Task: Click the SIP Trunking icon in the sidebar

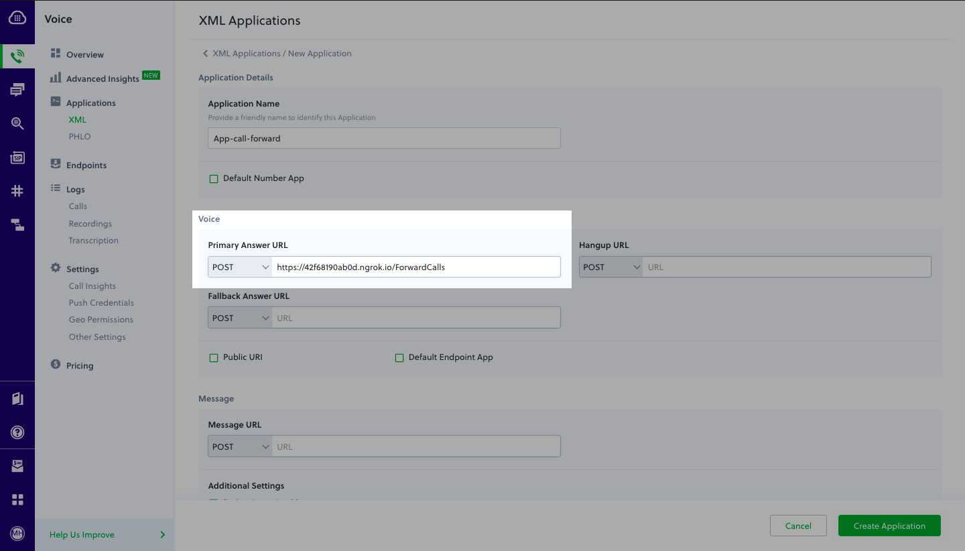Action: coord(17,158)
